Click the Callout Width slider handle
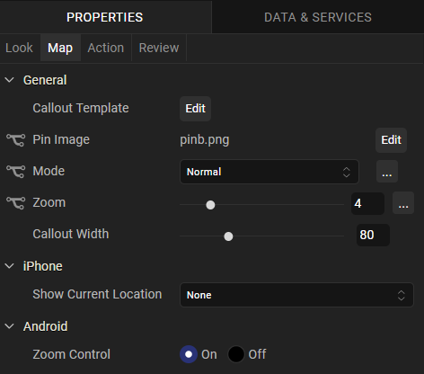Viewport: 424px width, 374px height. 228,236
